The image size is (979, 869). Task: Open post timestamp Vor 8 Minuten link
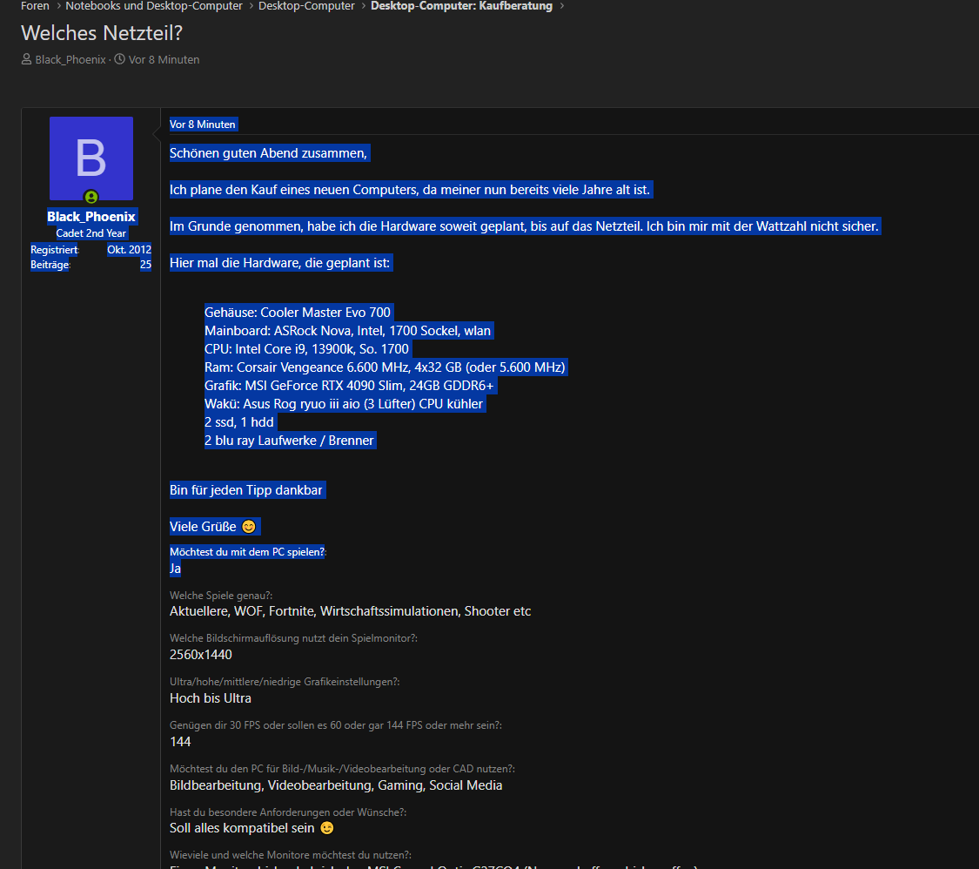(202, 125)
